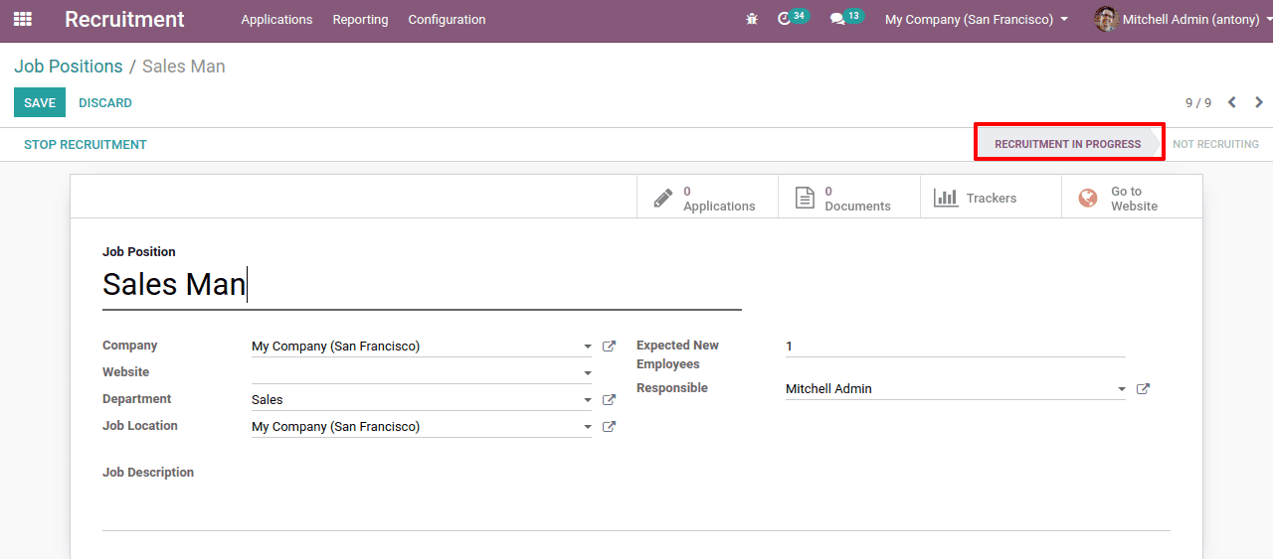
Task: Click the Documents file icon
Action: [805, 199]
